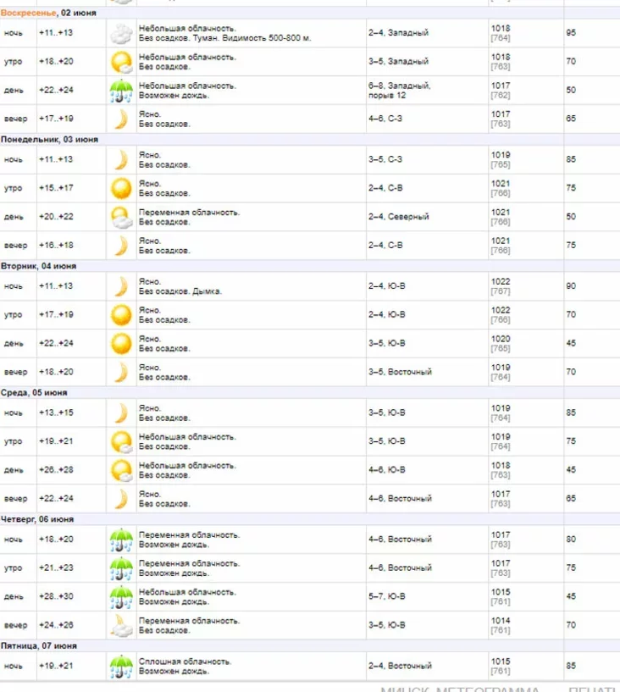
Task: Click the umbrella icon for Thursday morning
Action: point(121,568)
